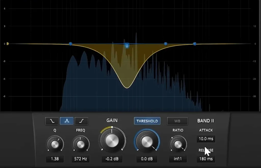Click the attack value 10.0 ms
The height and width of the screenshot is (168, 261).
click(206, 139)
